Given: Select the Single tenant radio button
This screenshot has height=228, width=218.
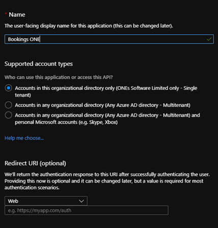Looking at the screenshot, I should (x=8, y=88).
